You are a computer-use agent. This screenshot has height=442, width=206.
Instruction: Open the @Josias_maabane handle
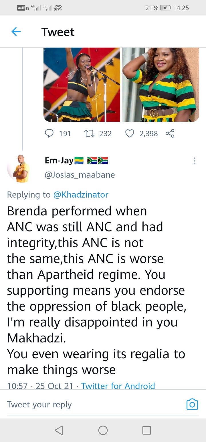coord(80,175)
